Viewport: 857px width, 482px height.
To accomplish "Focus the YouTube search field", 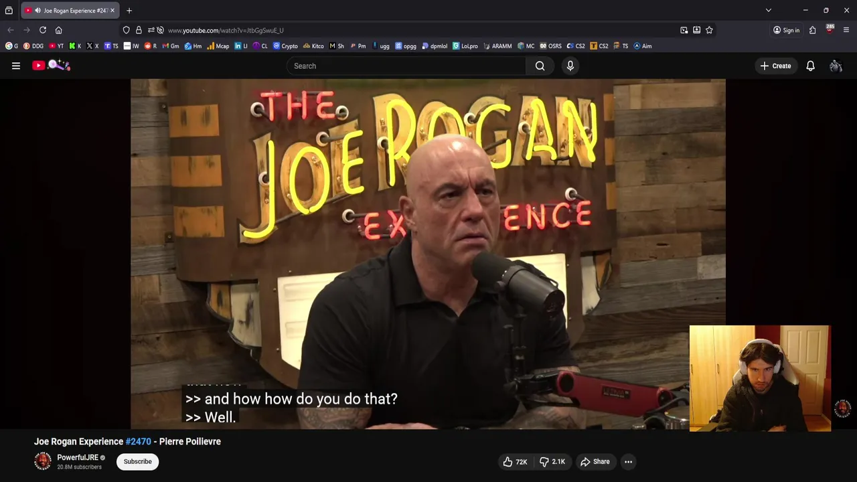I will [x=406, y=66].
